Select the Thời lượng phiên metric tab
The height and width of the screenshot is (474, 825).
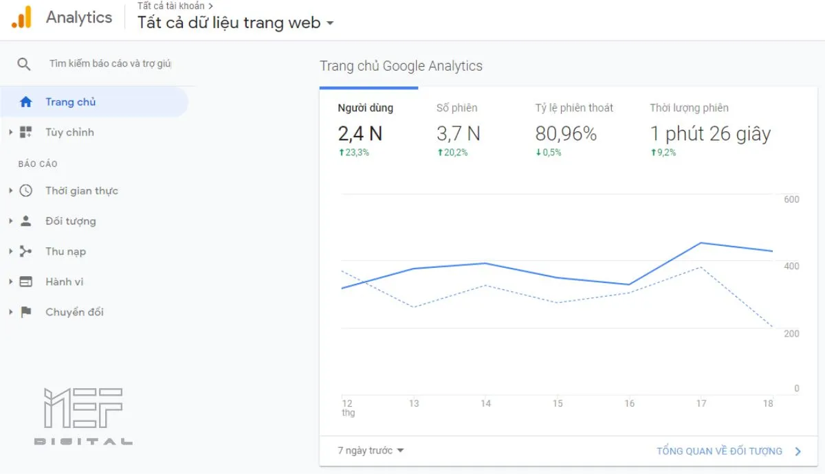click(710, 129)
